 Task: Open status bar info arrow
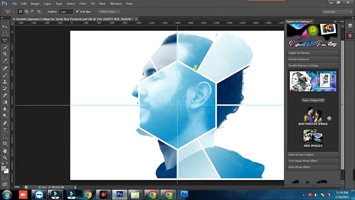pyautogui.click(x=75, y=187)
